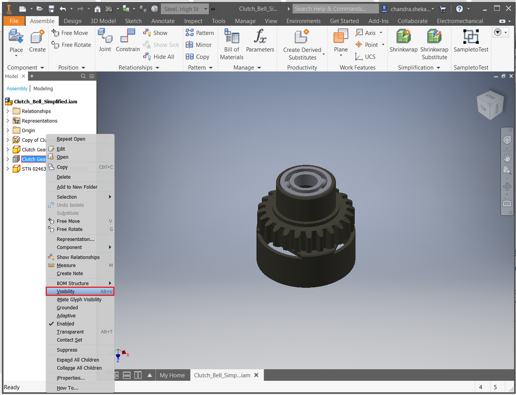The width and height of the screenshot is (516, 395).
Task: Switch to the Modeling browser view
Action: [x=43, y=89]
